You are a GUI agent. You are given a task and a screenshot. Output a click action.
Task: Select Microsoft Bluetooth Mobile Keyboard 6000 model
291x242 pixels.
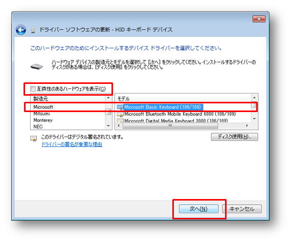pos(180,114)
